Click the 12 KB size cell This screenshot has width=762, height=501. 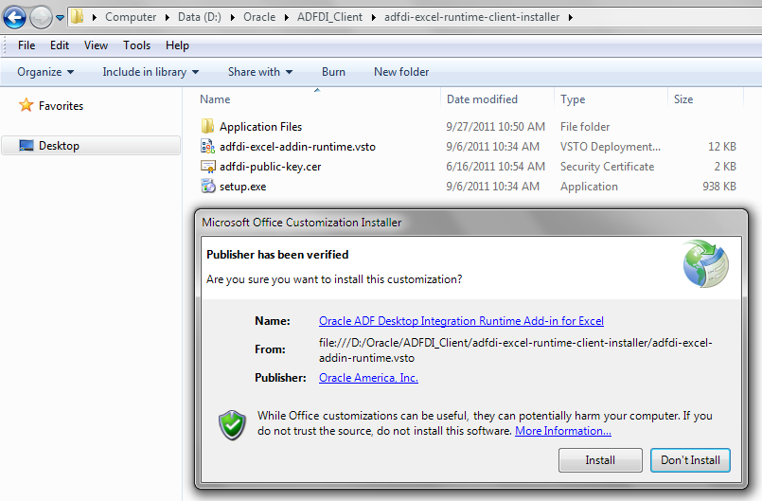pyautogui.click(x=722, y=147)
